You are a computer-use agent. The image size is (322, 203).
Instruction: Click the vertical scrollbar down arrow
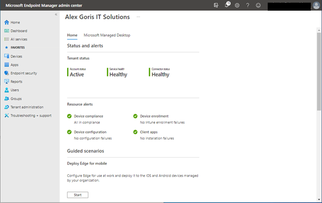[319, 199]
